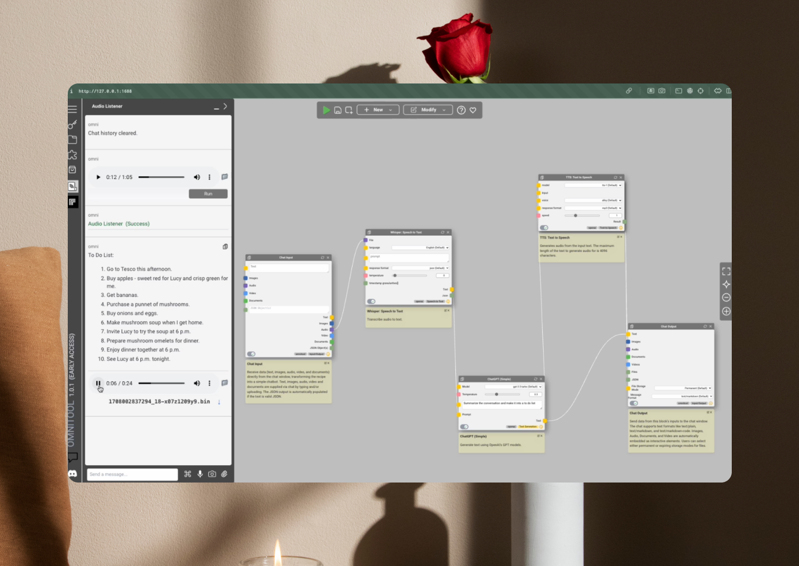Viewport: 799px width, 566px height.
Task: Click Audio Listener (Success) link
Action: pyautogui.click(x=119, y=224)
